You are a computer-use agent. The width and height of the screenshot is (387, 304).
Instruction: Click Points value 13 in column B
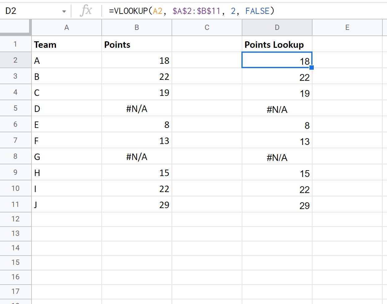click(x=137, y=140)
